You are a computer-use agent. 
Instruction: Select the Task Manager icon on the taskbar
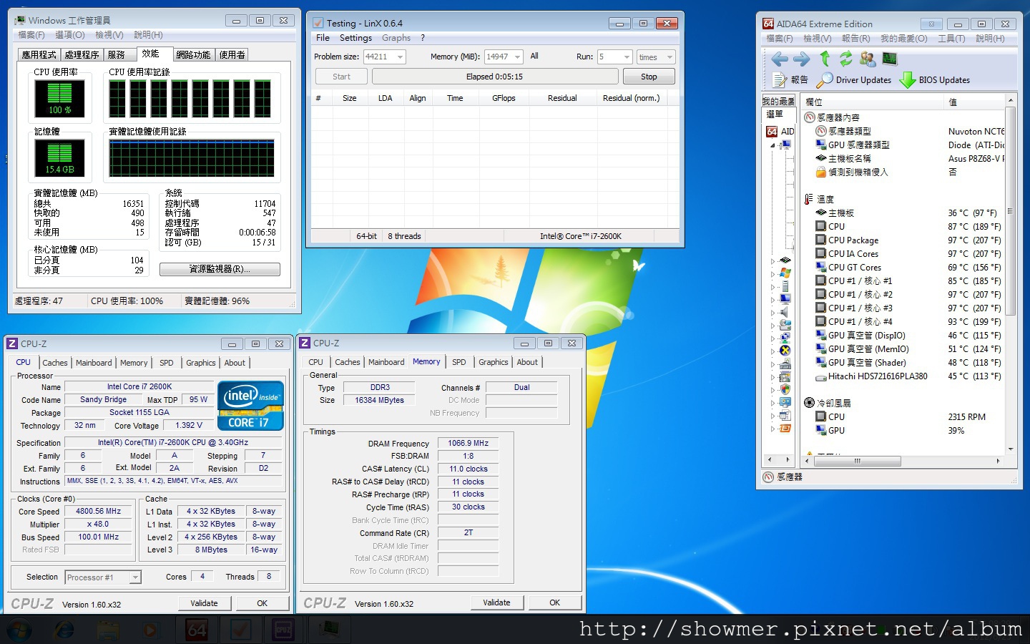(330, 630)
